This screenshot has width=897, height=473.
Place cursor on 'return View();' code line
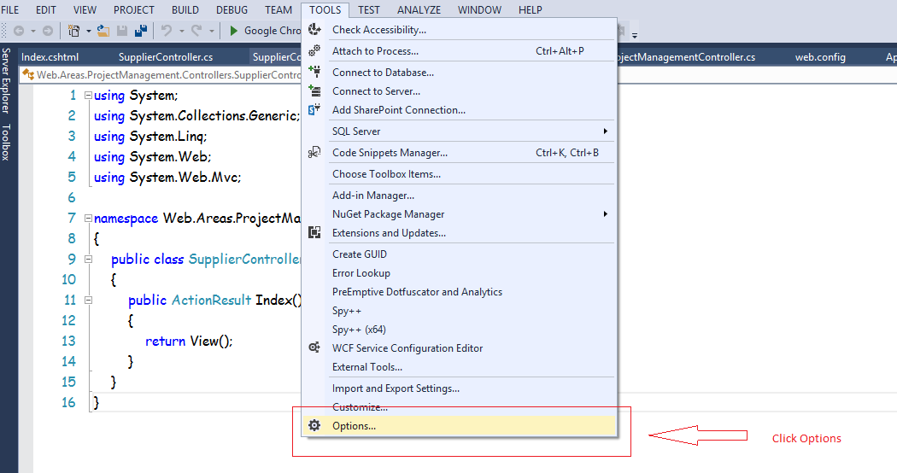coord(189,341)
